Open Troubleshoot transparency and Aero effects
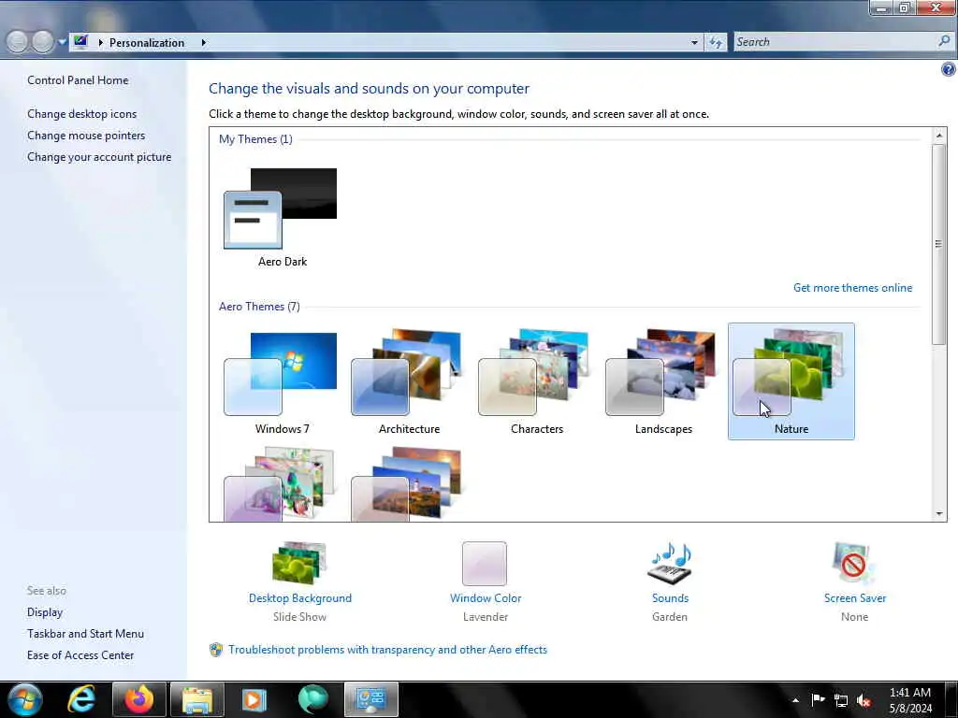Screen dimensions: 958x718 pyautogui.click(x=387, y=650)
